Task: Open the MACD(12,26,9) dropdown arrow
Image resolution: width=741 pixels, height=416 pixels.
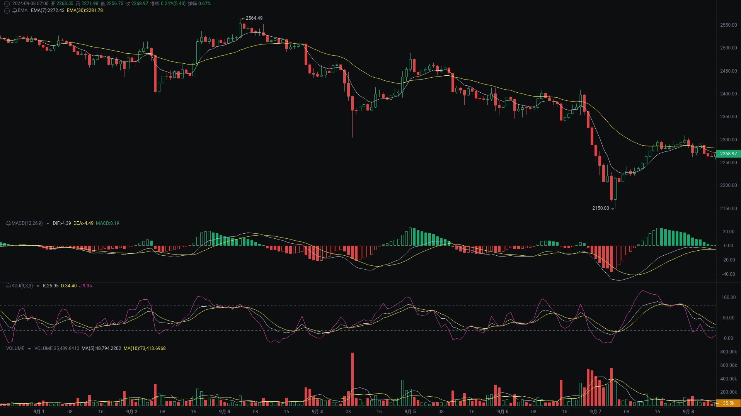Action: coord(48,224)
